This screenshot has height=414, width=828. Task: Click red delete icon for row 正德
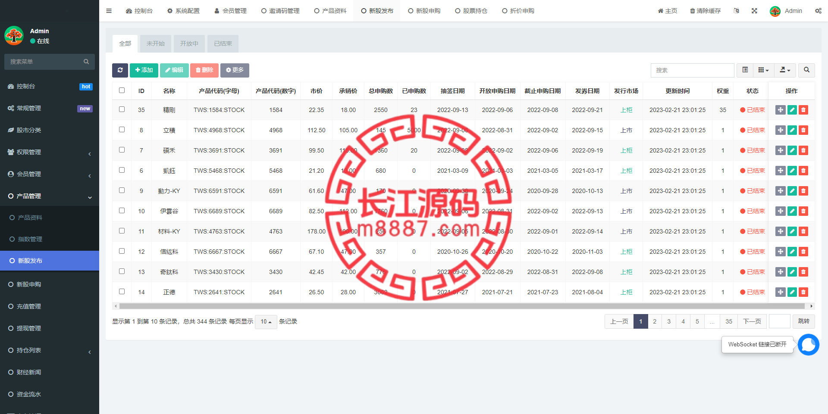[803, 292]
